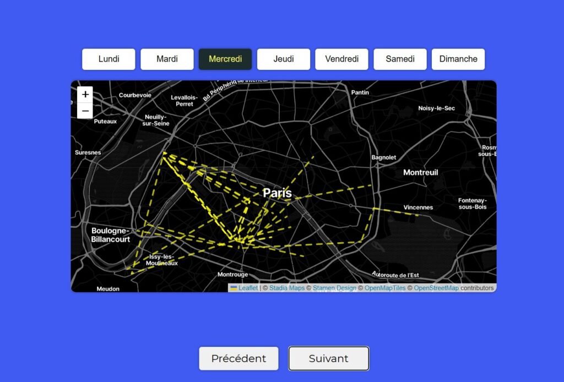
Task: Select the Mardi day filter
Action: [x=166, y=59]
